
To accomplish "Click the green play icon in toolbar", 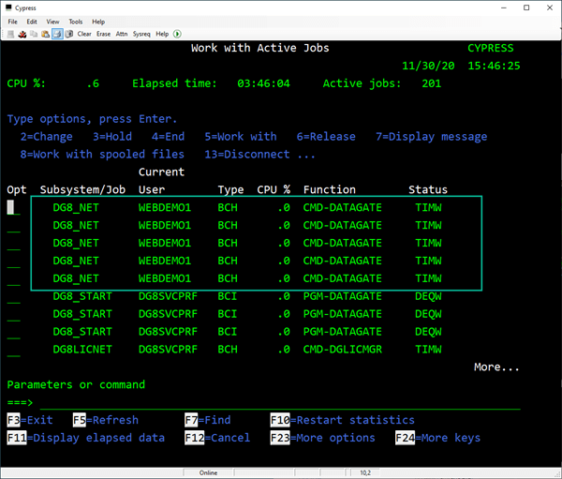I will [178, 34].
